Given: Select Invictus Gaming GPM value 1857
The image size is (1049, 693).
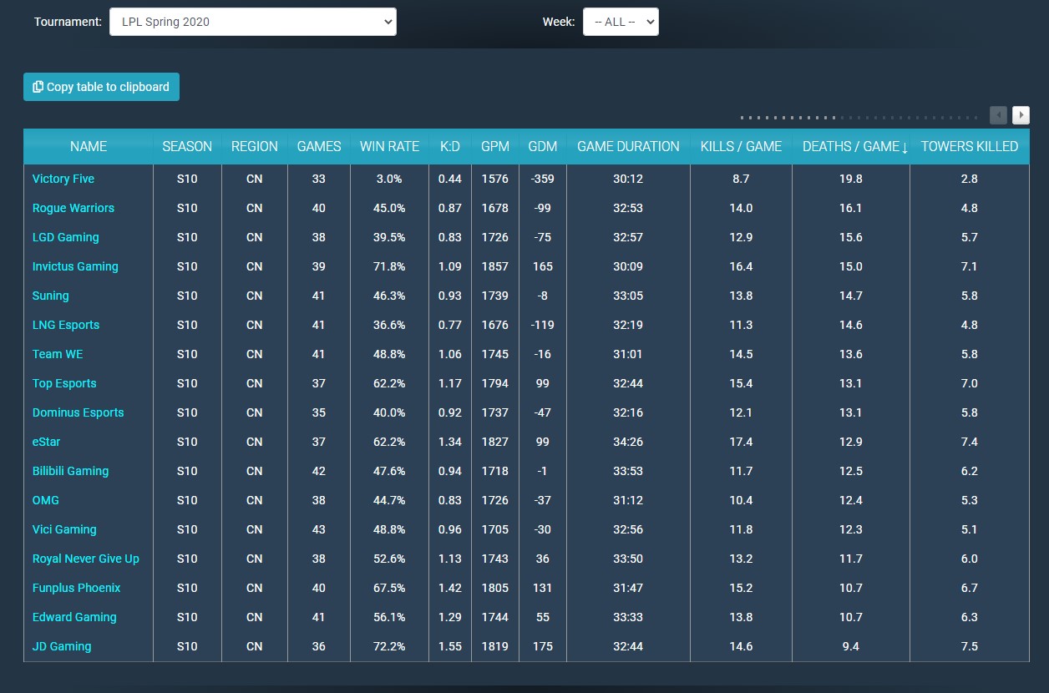Looking at the screenshot, I should pos(495,266).
